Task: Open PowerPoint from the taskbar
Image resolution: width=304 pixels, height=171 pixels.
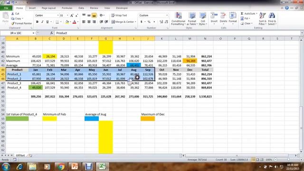Action: (75, 167)
